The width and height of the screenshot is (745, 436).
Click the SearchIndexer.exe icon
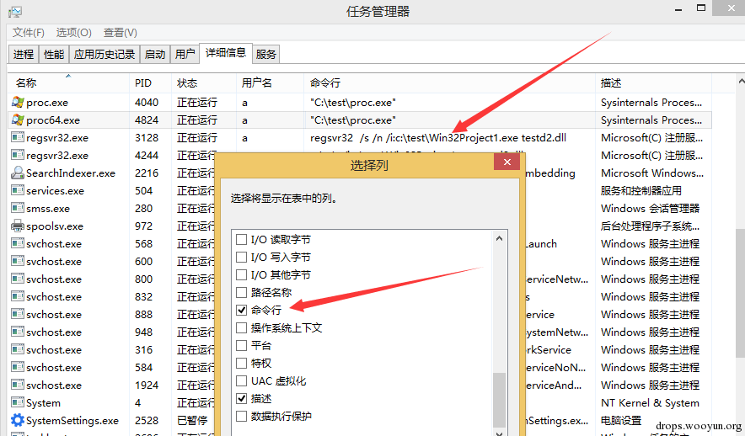pyautogui.click(x=18, y=173)
